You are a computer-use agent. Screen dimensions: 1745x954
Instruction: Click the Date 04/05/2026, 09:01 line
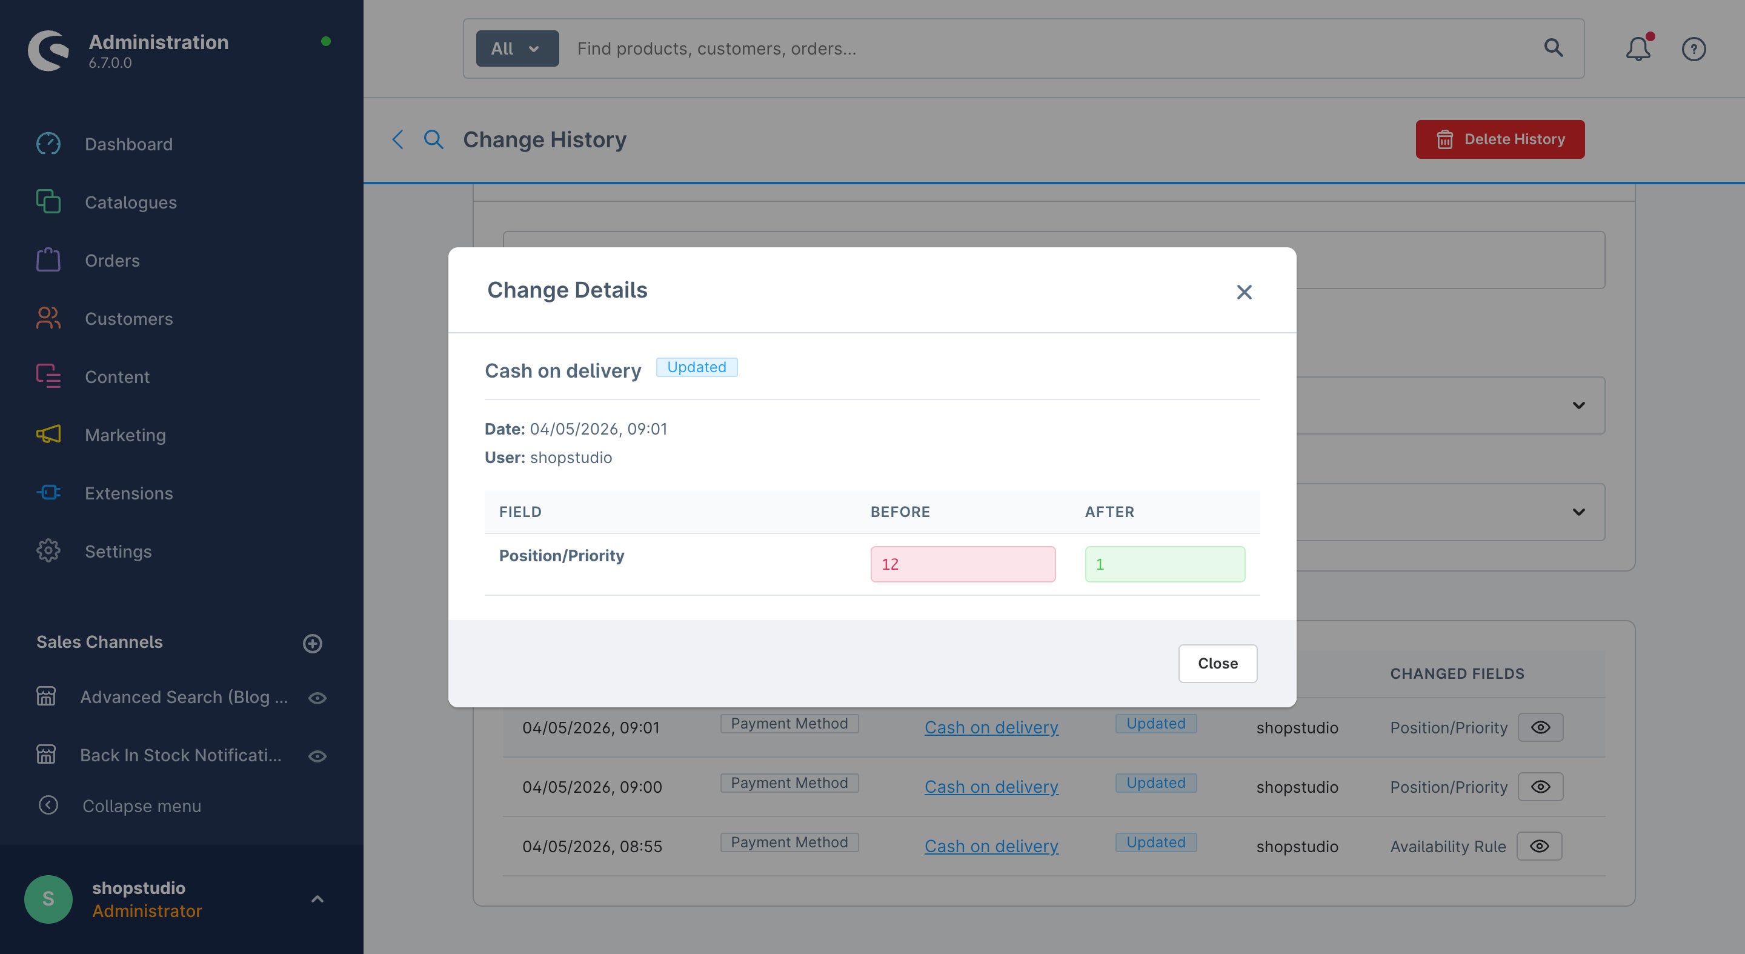pos(576,429)
